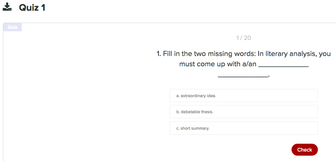Click 'must come up with a/an' text line
Image resolution: width=336 pixels, height=161 pixels.
[x=218, y=64]
